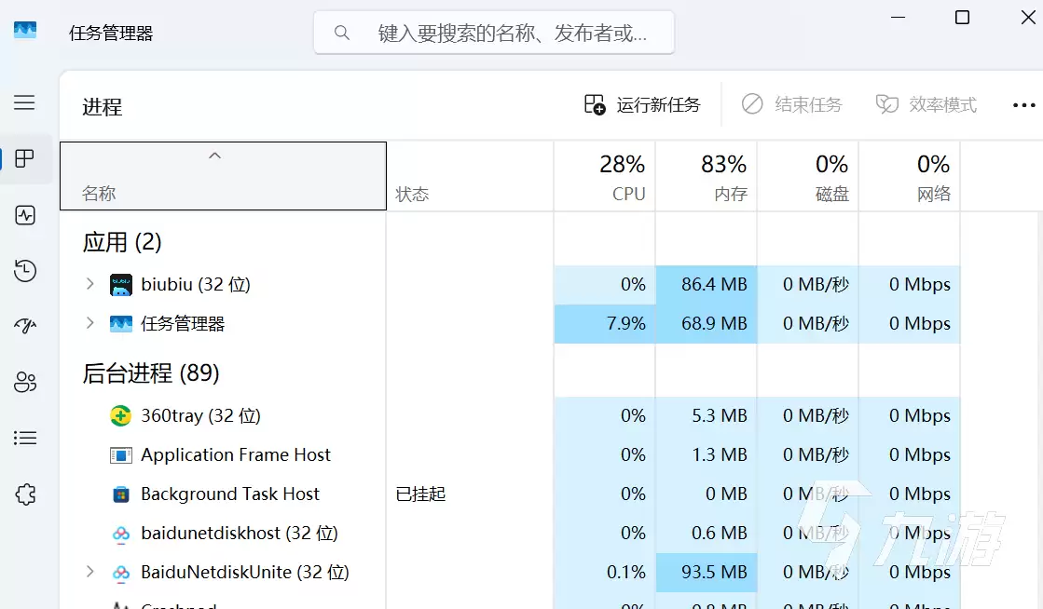Open the Services sidebar icon
Viewport: 1043px width, 609px height.
point(24,494)
